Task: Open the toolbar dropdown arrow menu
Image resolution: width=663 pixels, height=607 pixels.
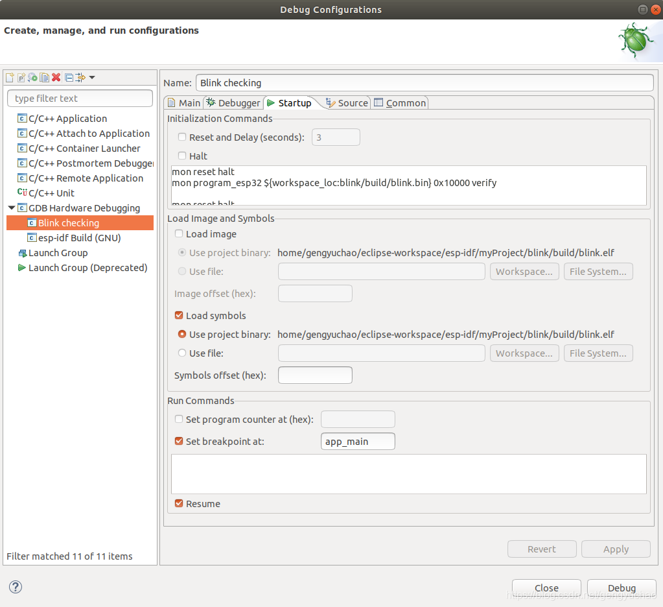Action: pos(91,77)
